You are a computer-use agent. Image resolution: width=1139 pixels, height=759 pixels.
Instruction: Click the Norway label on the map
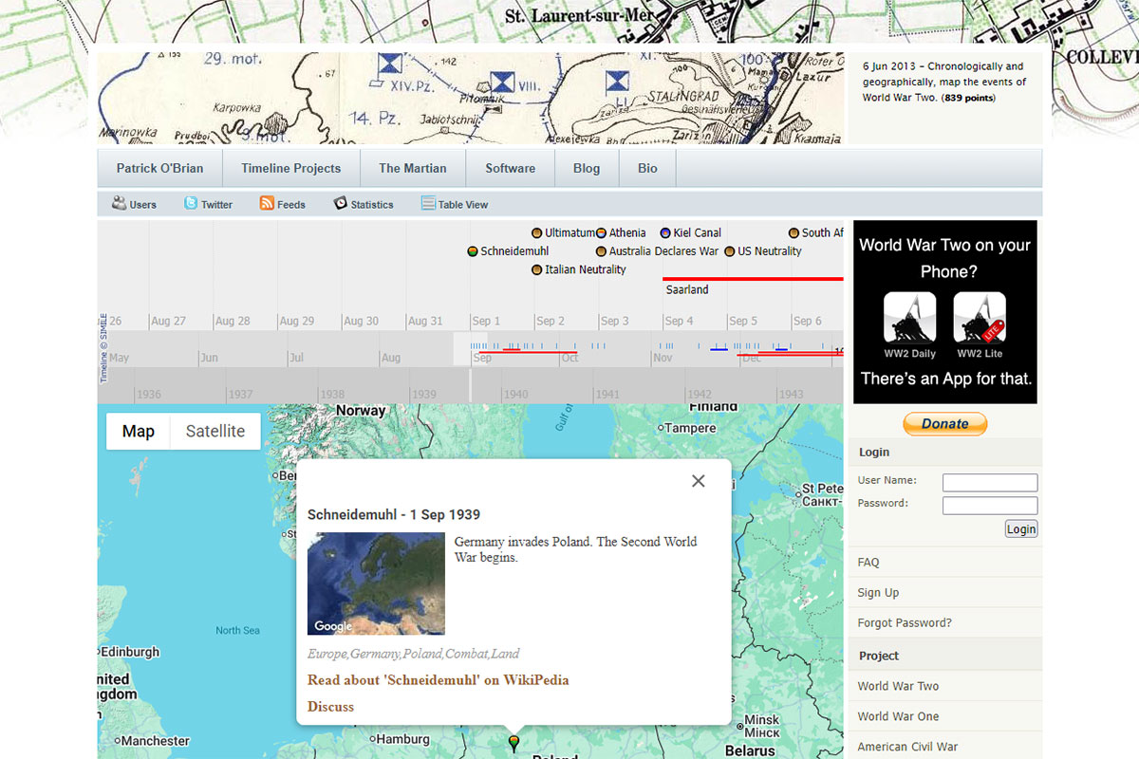click(362, 411)
